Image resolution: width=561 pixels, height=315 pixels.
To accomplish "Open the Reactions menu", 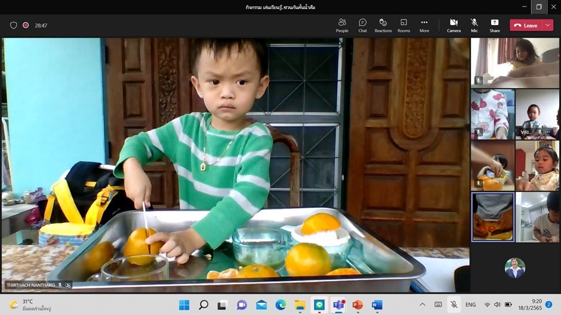I will [383, 25].
